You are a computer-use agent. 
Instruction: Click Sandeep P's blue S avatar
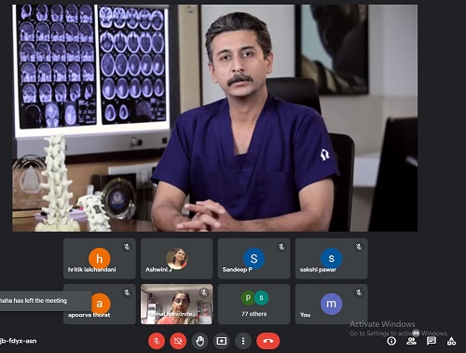point(254,258)
